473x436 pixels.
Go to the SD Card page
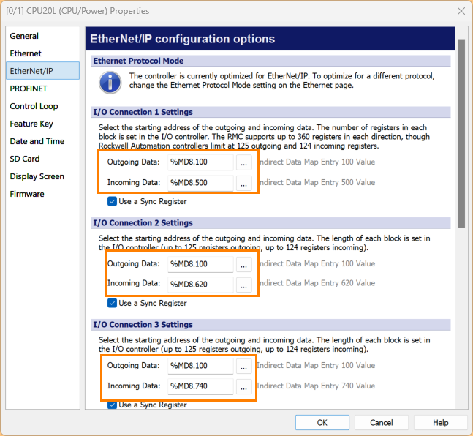(25, 159)
